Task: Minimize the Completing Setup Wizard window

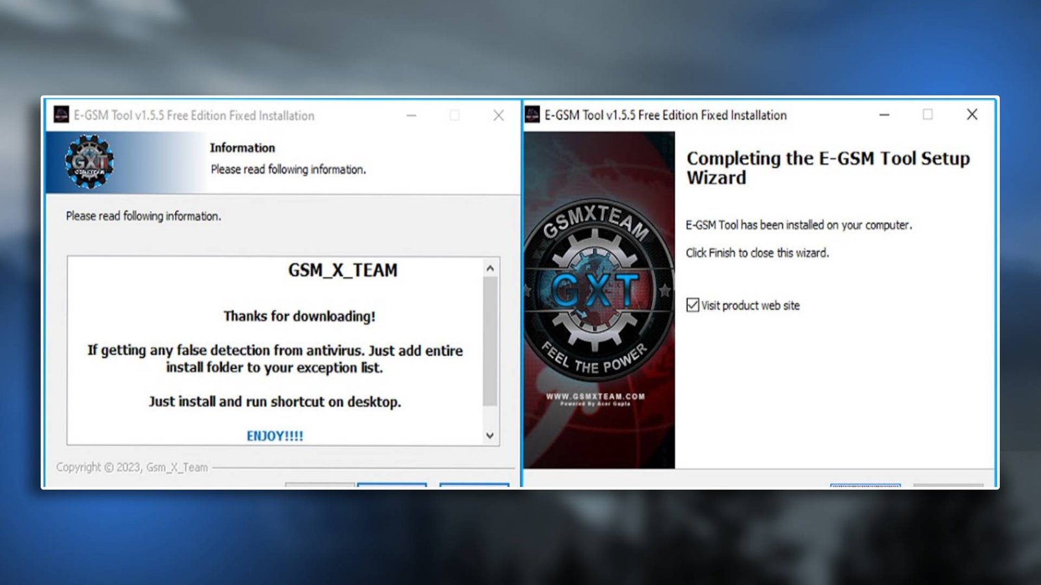Action: tap(884, 115)
